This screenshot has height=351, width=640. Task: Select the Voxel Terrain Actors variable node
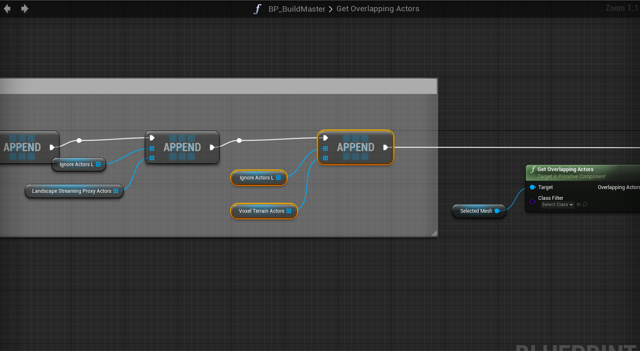[261, 211]
